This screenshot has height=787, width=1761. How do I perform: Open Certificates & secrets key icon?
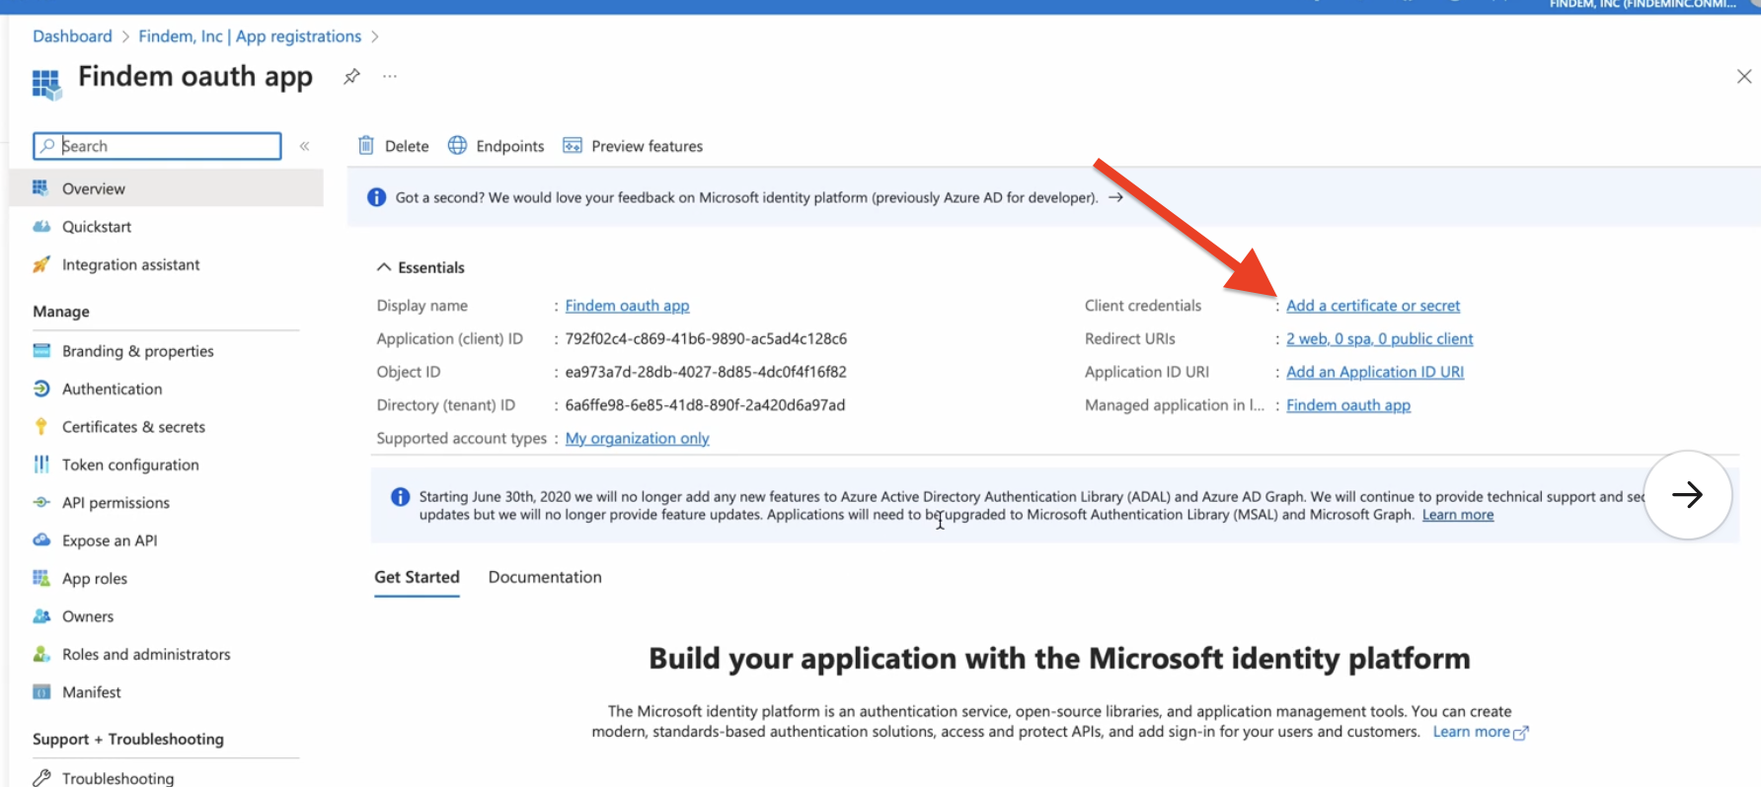point(40,426)
